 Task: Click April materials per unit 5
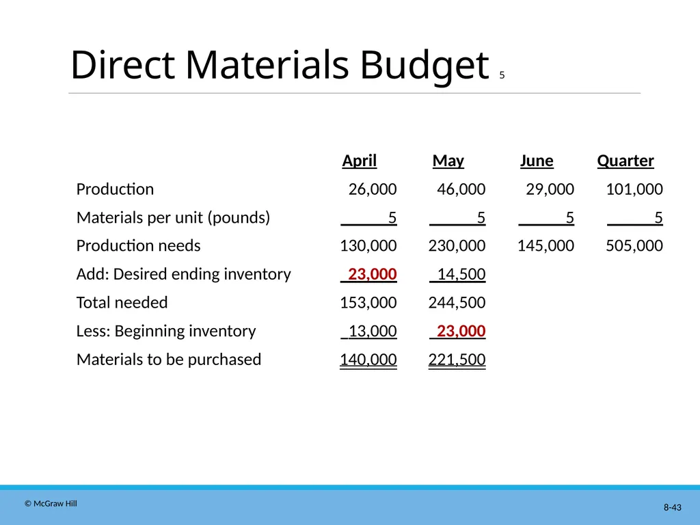(392, 218)
